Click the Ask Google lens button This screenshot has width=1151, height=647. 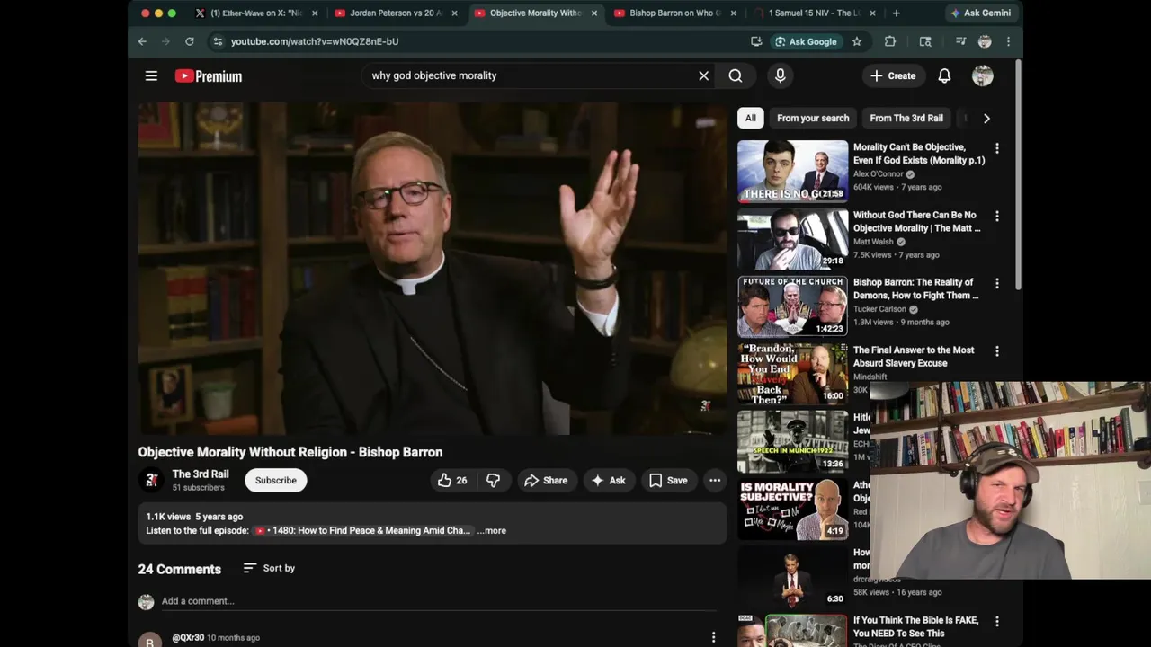(806, 41)
